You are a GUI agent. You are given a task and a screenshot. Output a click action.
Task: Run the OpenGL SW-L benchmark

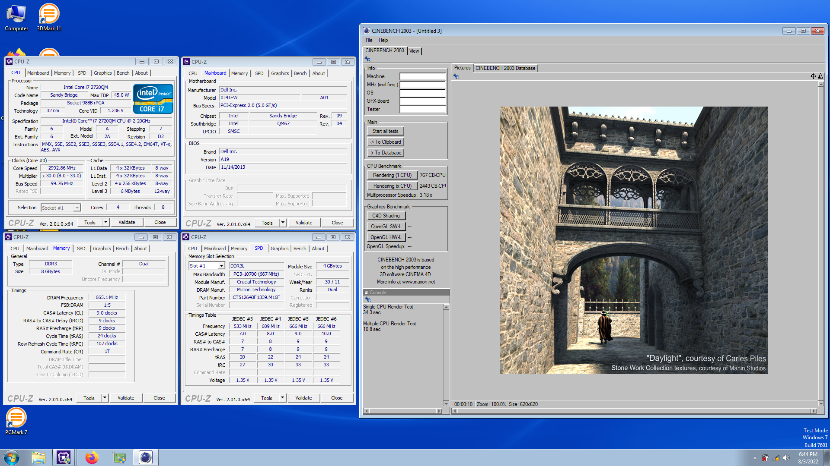tap(386, 227)
